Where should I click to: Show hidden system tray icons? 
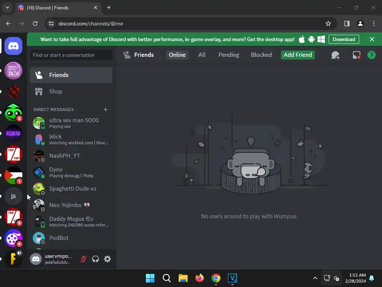[315, 278]
